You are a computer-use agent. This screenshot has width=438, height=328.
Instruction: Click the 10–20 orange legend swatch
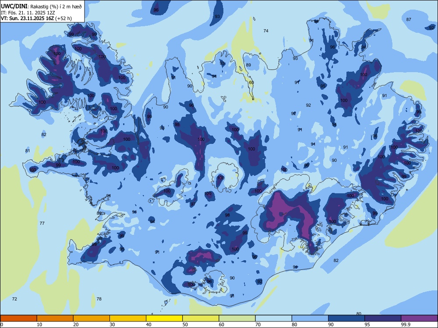pos(55,318)
